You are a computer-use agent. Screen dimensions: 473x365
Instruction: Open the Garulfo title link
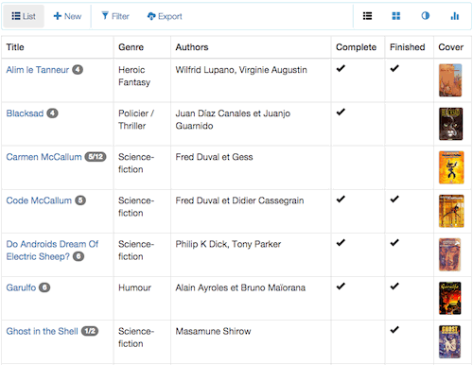pos(21,287)
